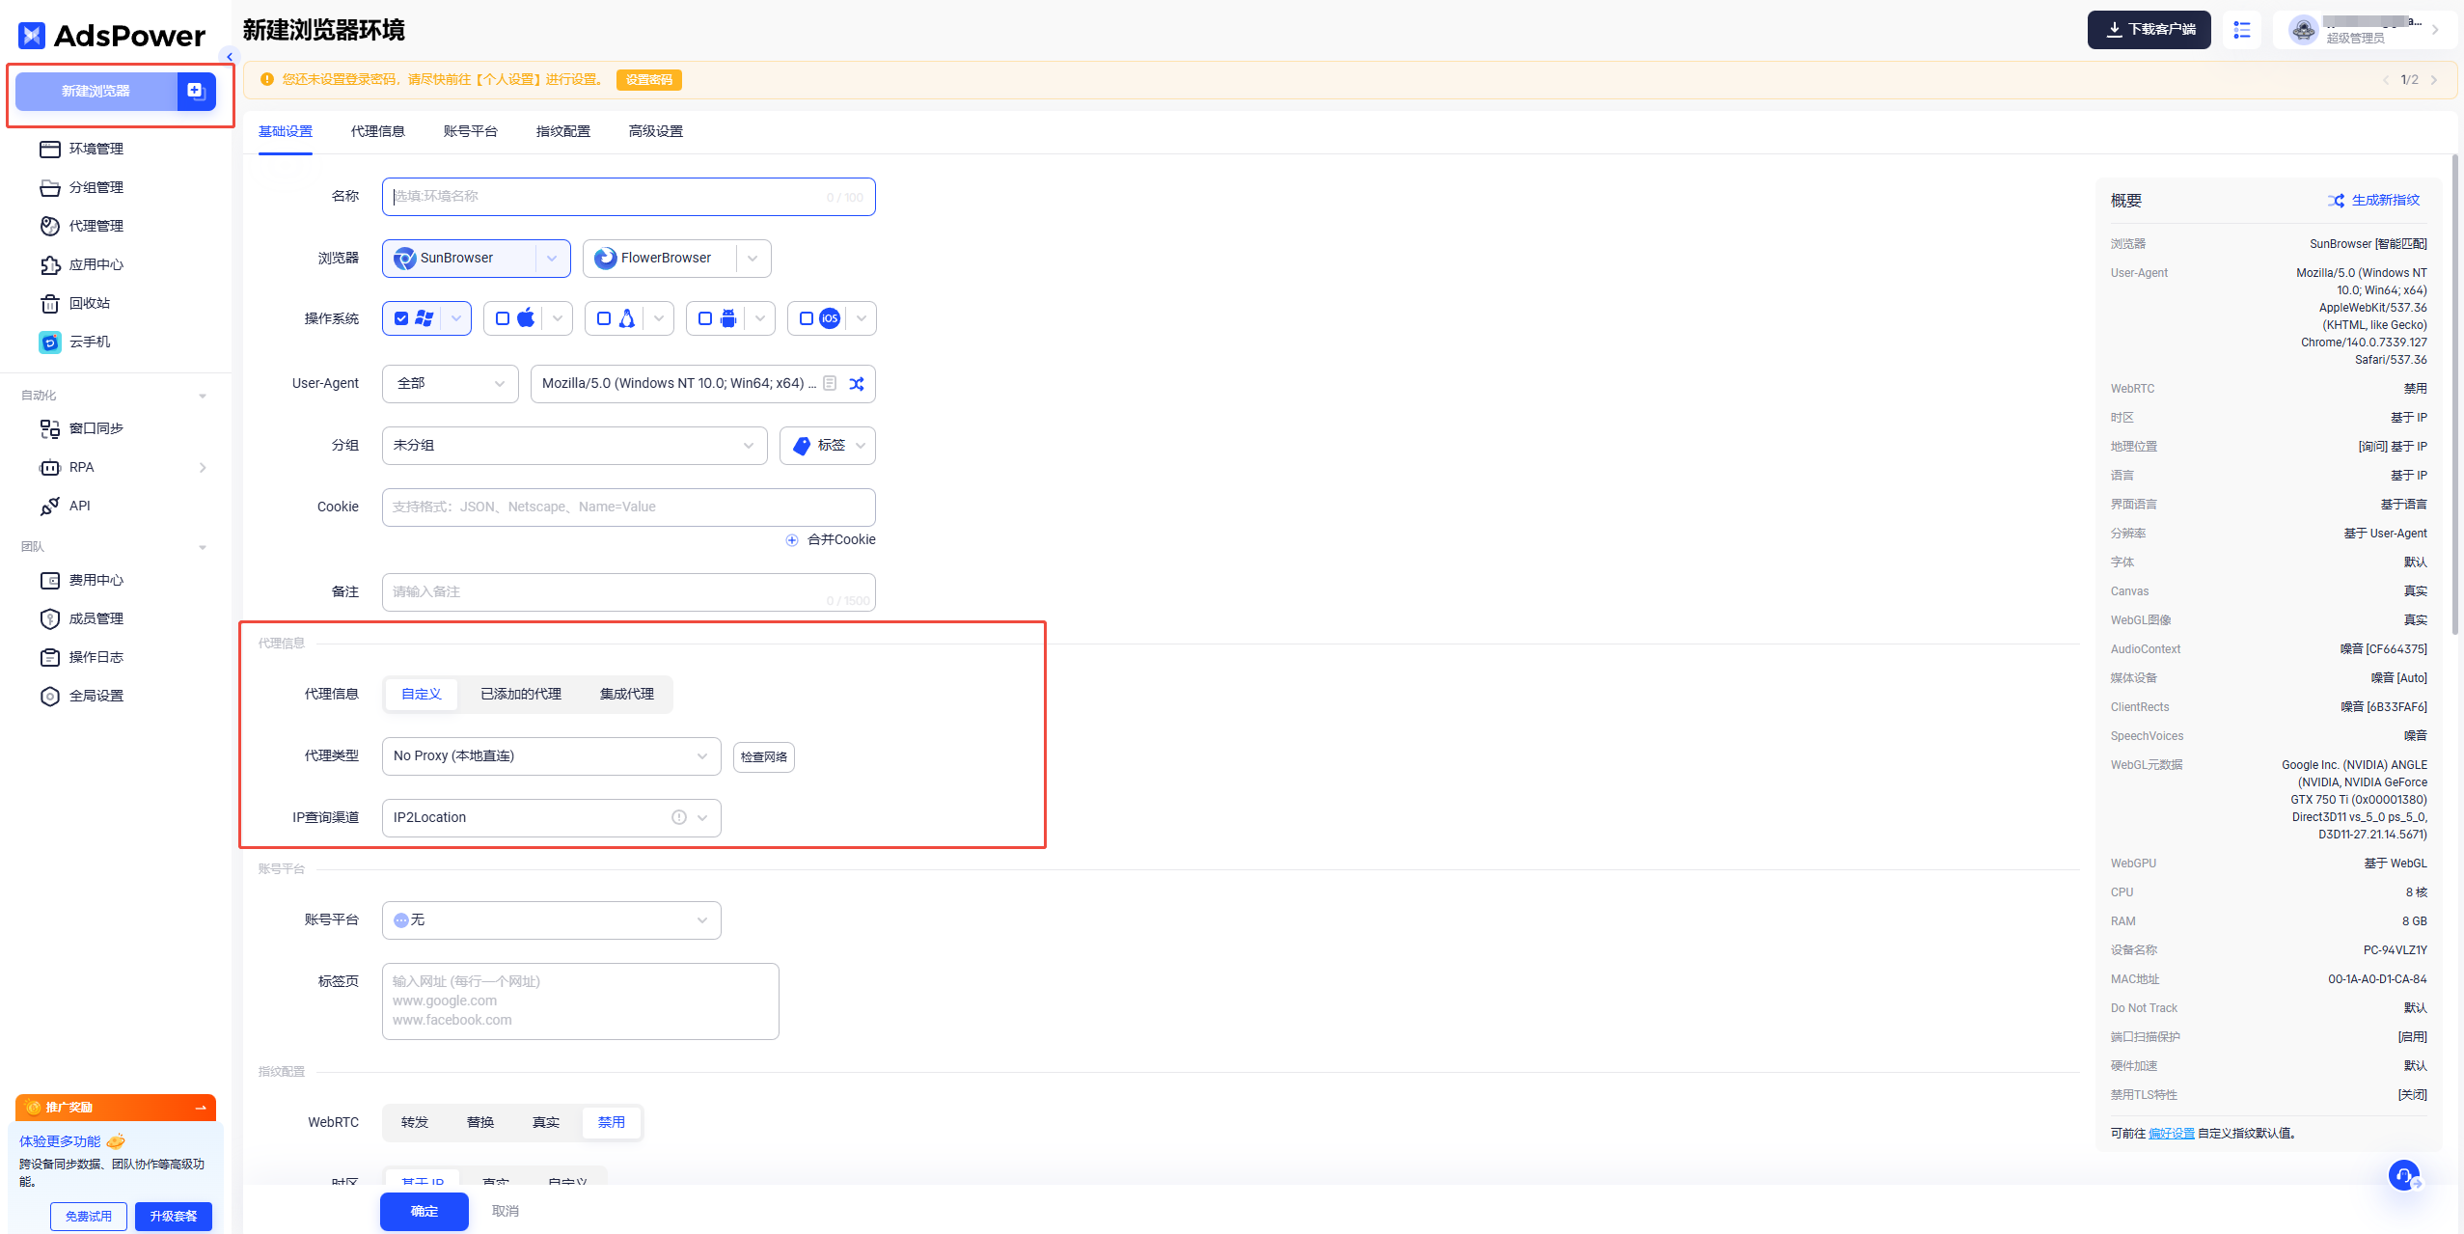The height and width of the screenshot is (1234, 2464).
Task: Uncheck the Windows operating system checkbox
Action: pos(401,318)
